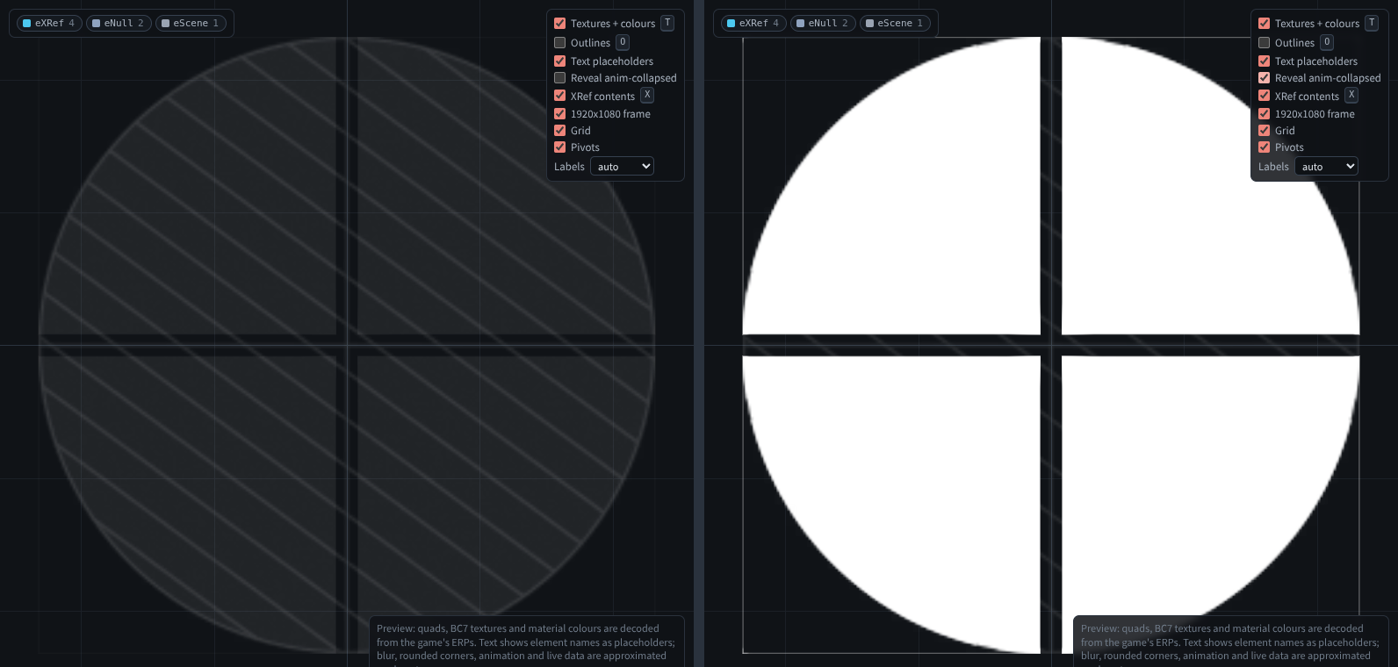Click the T shortcut key badge in right panel
The image size is (1398, 667).
click(x=1372, y=23)
